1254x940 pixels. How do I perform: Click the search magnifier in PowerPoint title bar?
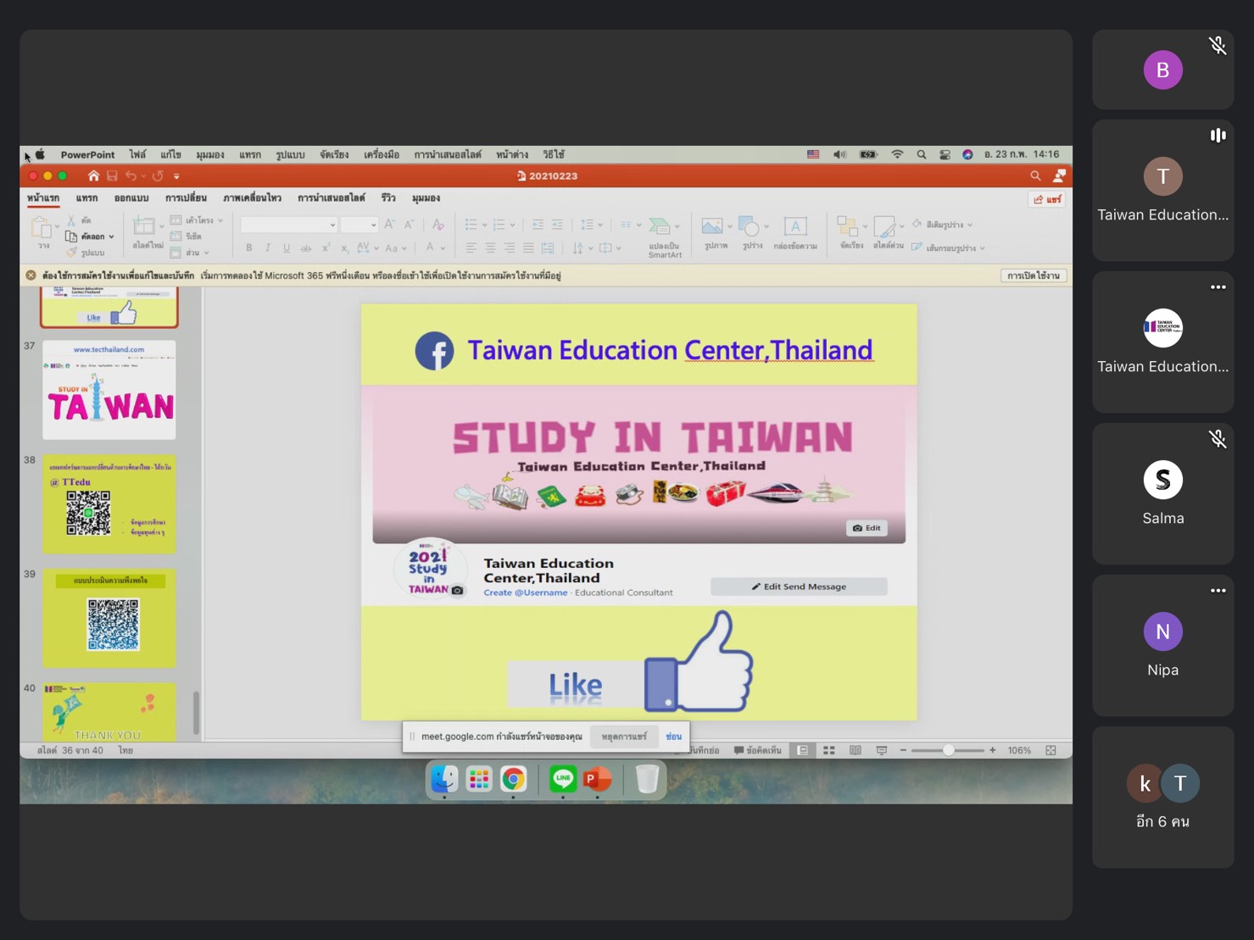[x=1035, y=175]
